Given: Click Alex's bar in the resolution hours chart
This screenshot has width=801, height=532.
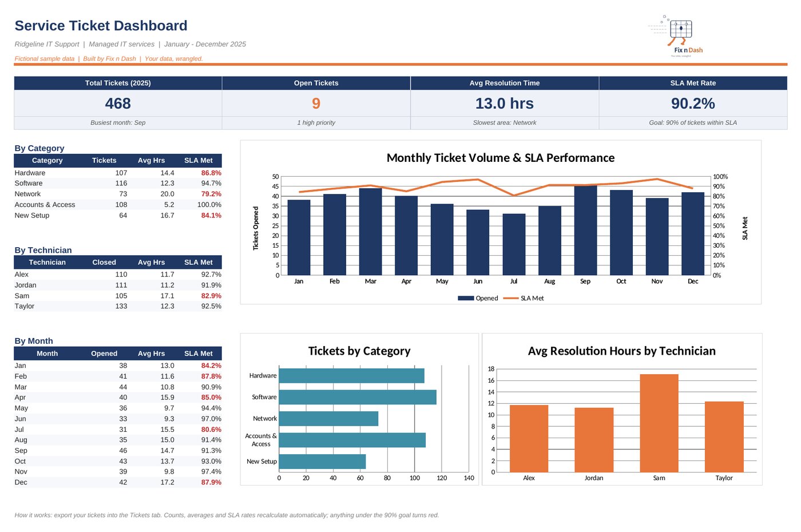Looking at the screenshot, I should [529, 439].
